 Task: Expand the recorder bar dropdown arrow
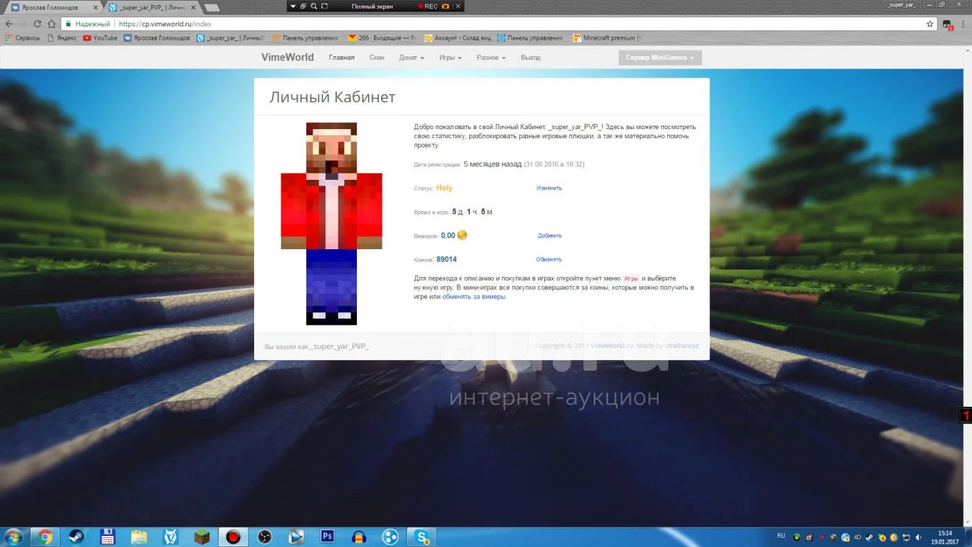[x=293, y=6]
